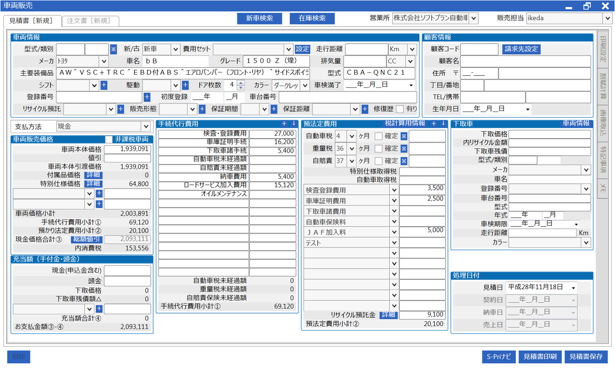Image resolution: width=615 pixels, height=370 pixels.
Task: Click the plus icon in 手続代行費用 header
Action: point(284,124)
